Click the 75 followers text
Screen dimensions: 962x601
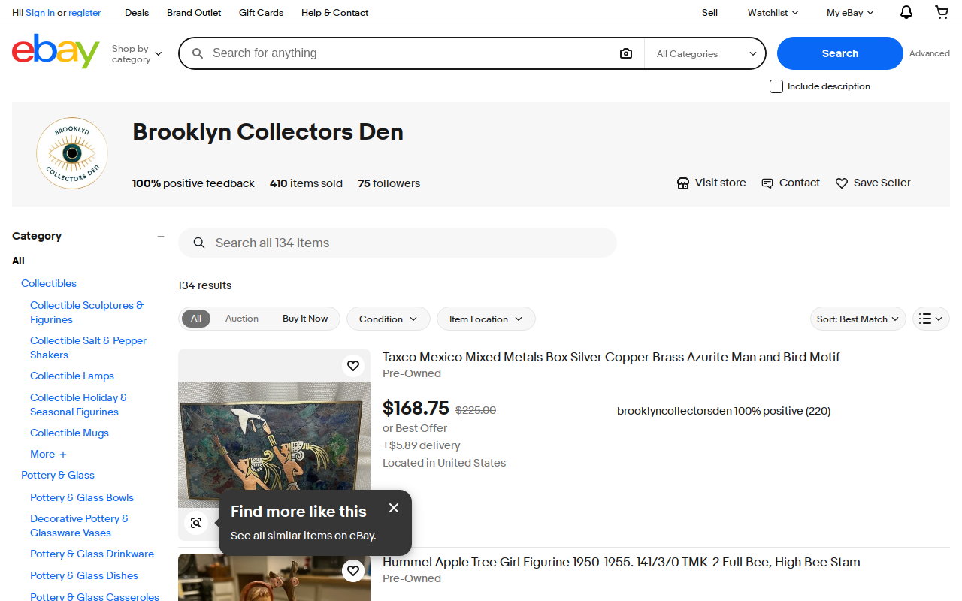pos(389,183)
